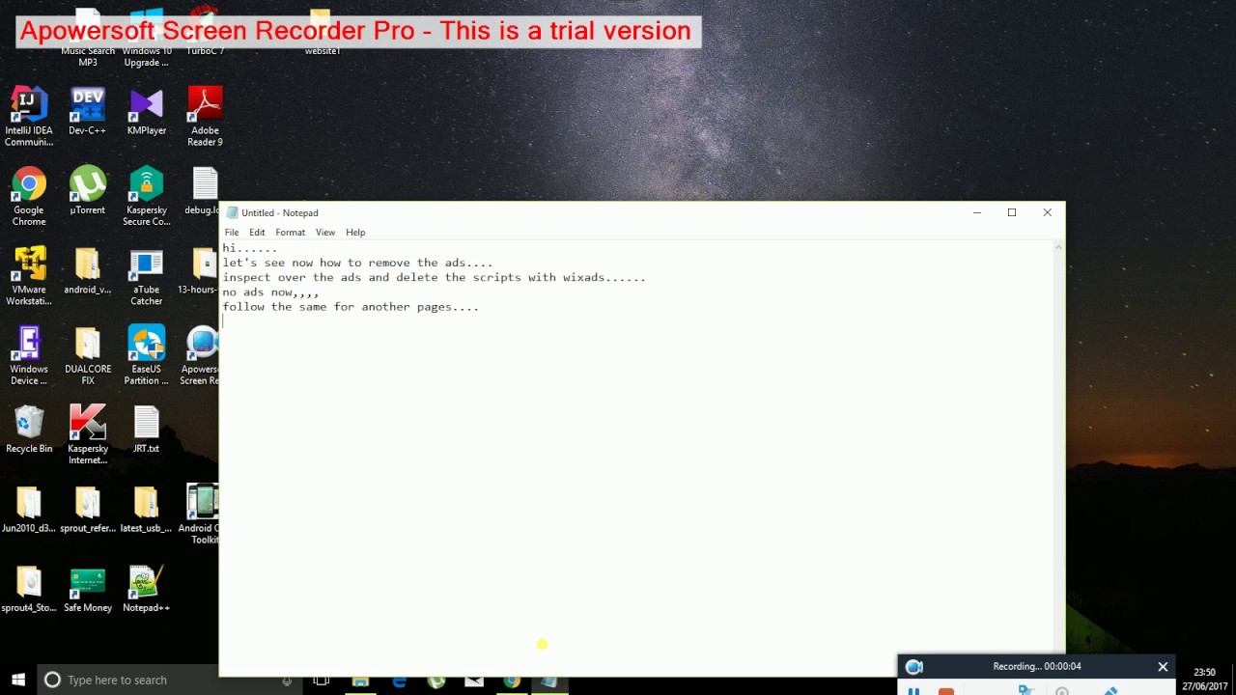Select the DUALCORE FIX folder

[88, 355]
